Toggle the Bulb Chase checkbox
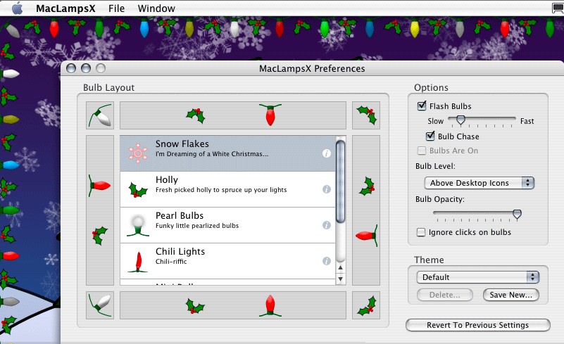This screenshot has height=344, width=564. click(430, 136)
